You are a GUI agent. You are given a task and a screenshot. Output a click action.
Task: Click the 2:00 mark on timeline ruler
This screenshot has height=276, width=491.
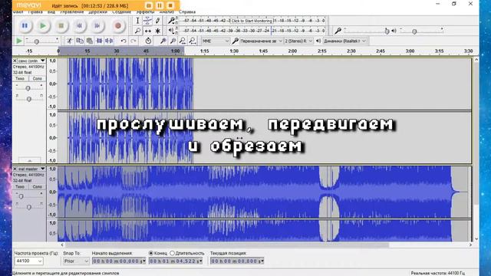[292, 51]
